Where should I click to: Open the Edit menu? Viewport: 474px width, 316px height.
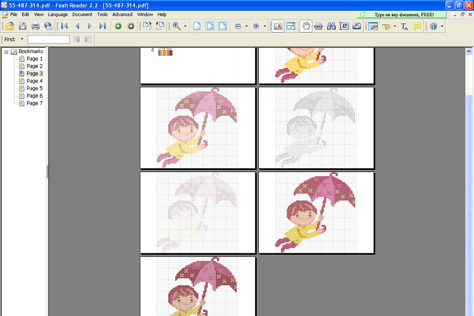point(26,14)
